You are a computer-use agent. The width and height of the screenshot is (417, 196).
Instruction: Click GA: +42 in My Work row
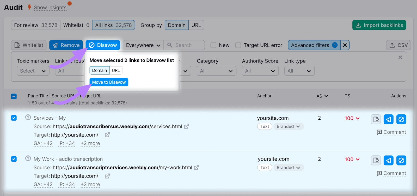tap(43, 185)
